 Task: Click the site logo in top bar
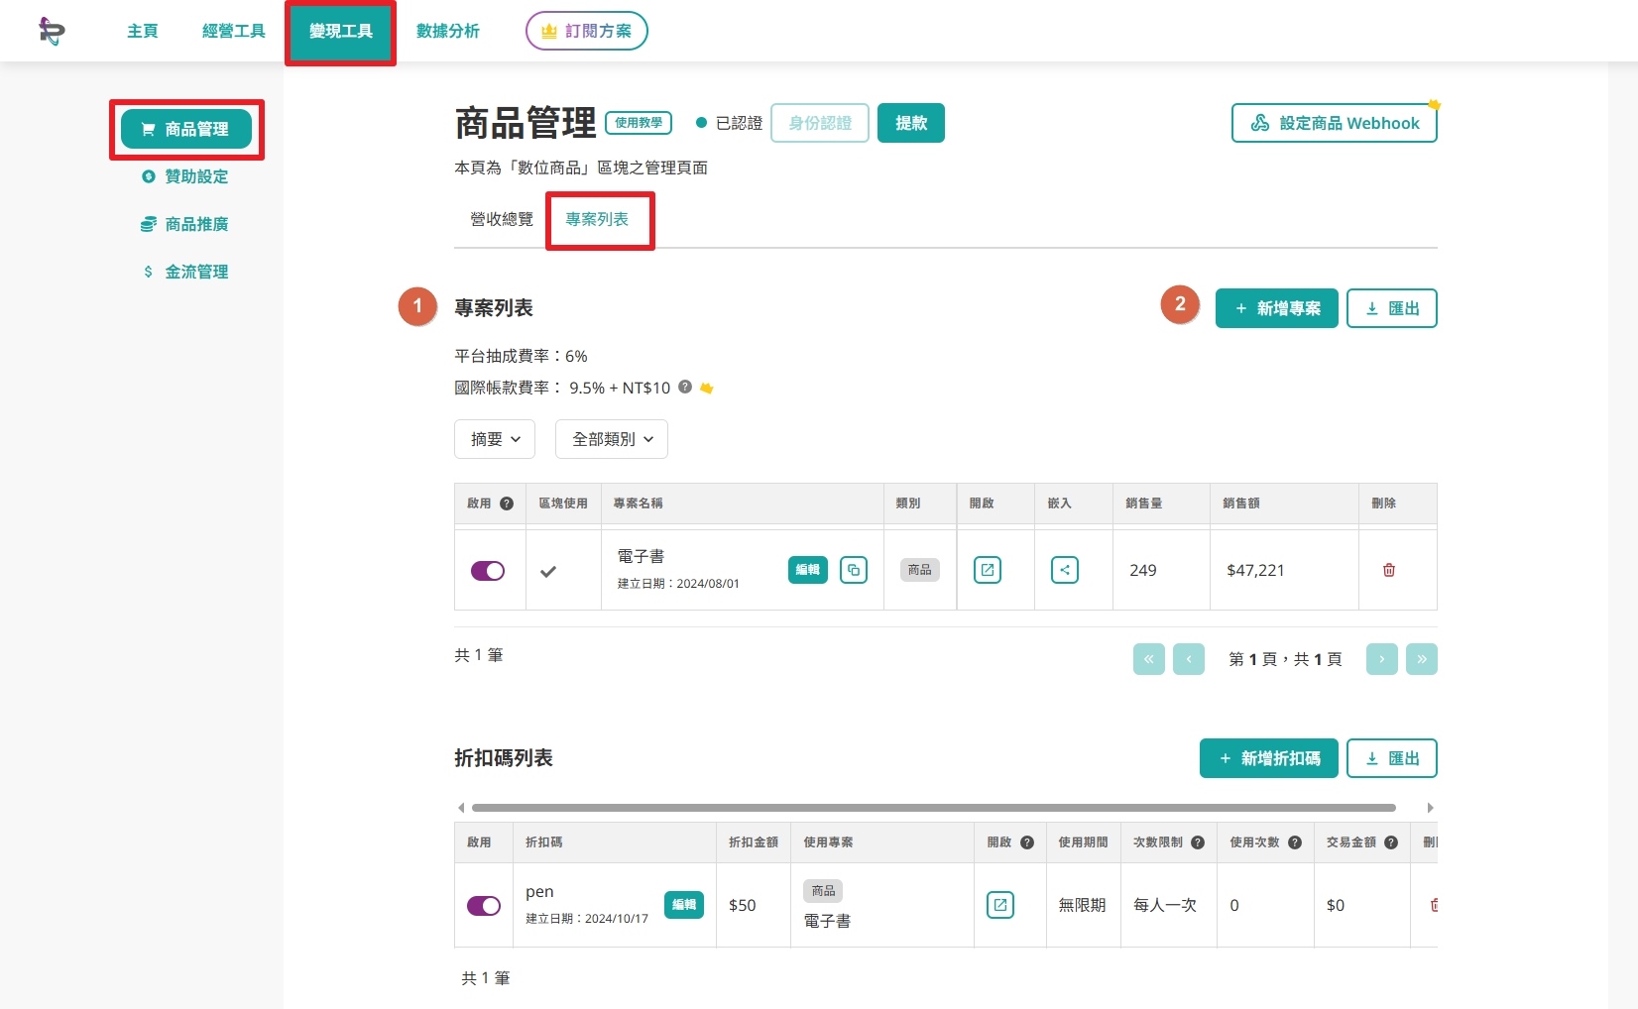coord(52,31)
